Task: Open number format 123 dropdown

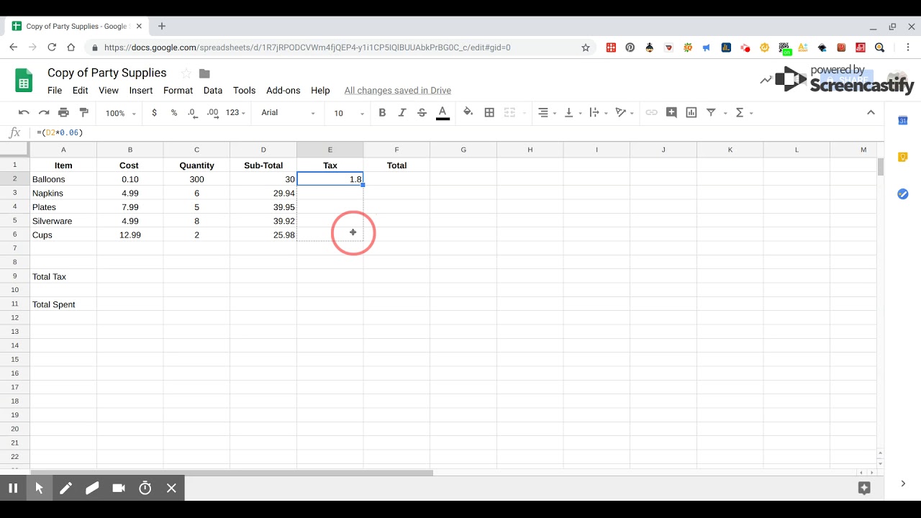Action: point(235,113)
